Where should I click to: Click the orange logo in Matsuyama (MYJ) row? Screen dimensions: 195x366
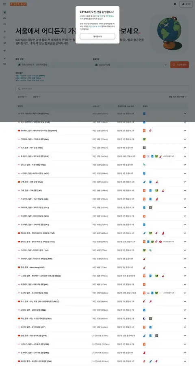click(144, 216)
